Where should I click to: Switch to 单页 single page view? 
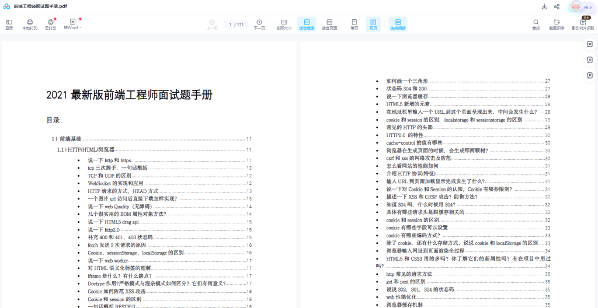pyautogui.click(x=354, y=24)
